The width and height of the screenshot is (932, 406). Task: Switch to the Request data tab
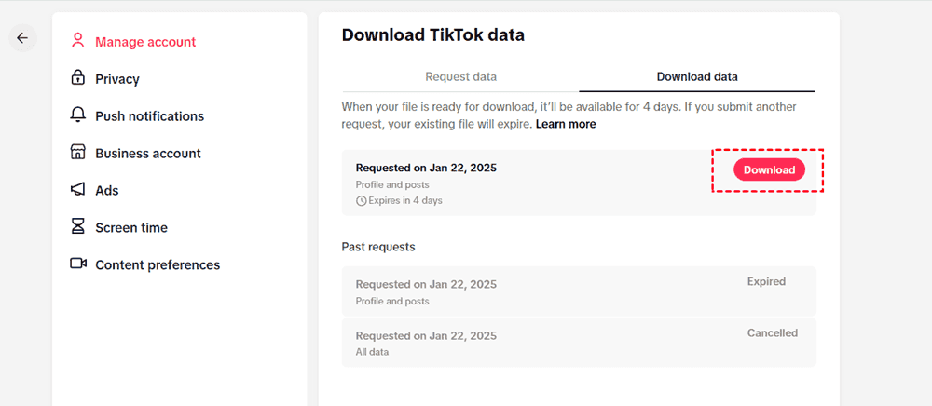tap(460, 76)
